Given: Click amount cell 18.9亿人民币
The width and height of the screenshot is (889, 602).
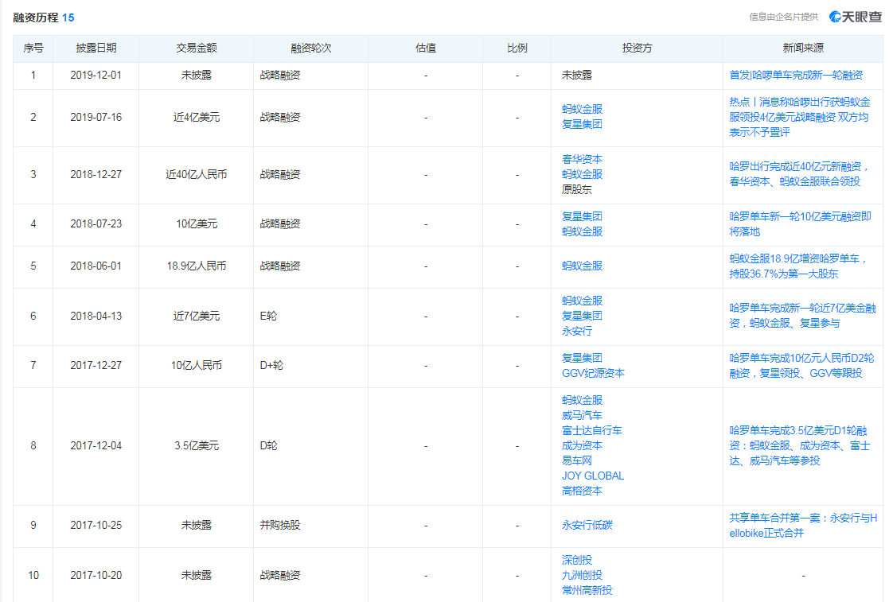Looking at the screenshot, I should pyautogui.click(x=196, y=266).
